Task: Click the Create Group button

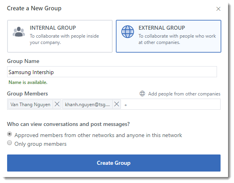Action: [x=114, y=163]
